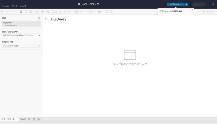Dismiss the パブリッシュして変更を保存 tooltip

(192, 10)
